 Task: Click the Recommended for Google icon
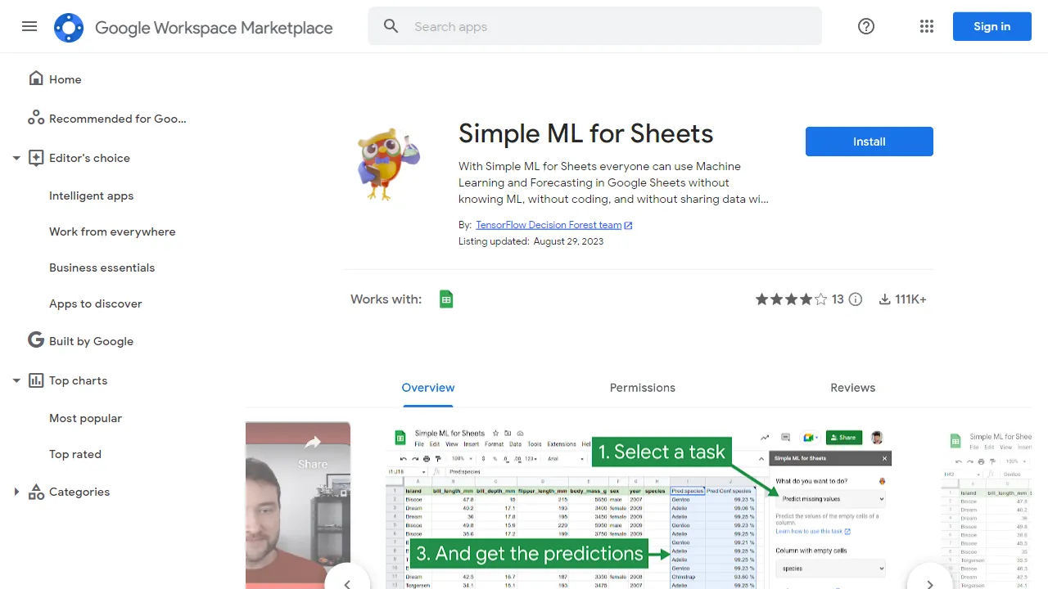pyautogui.click(x=36, y=118)
